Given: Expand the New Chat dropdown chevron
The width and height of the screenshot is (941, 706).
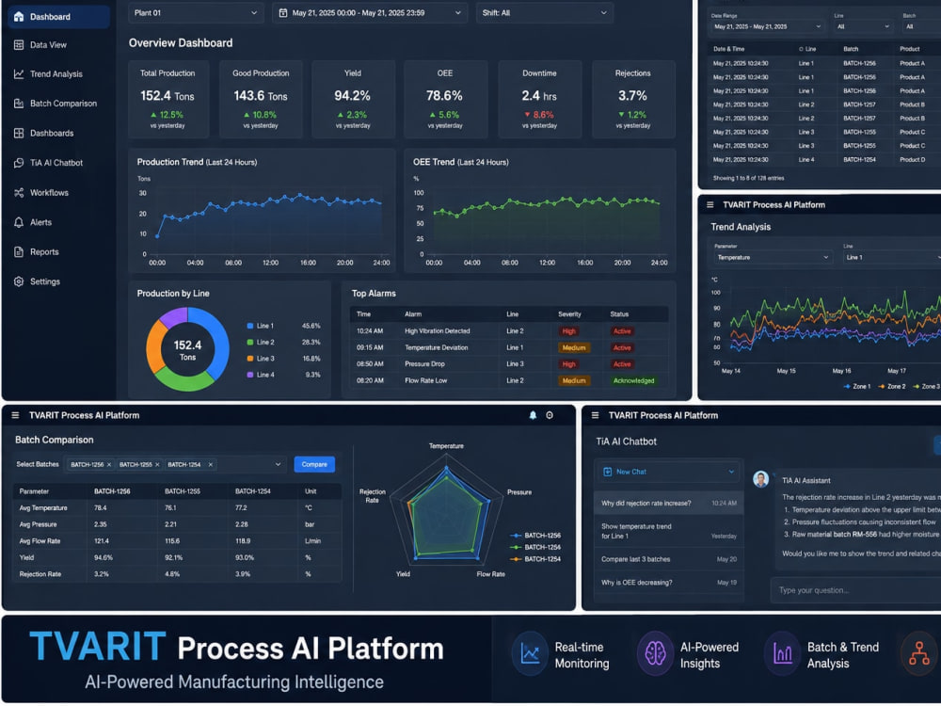Looking at the screenshot, I should pos(731,472).
